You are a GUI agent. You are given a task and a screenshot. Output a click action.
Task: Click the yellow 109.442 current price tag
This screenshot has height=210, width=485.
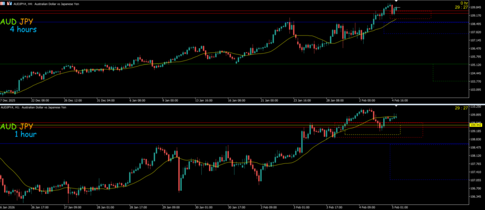(x=475, y=124)
